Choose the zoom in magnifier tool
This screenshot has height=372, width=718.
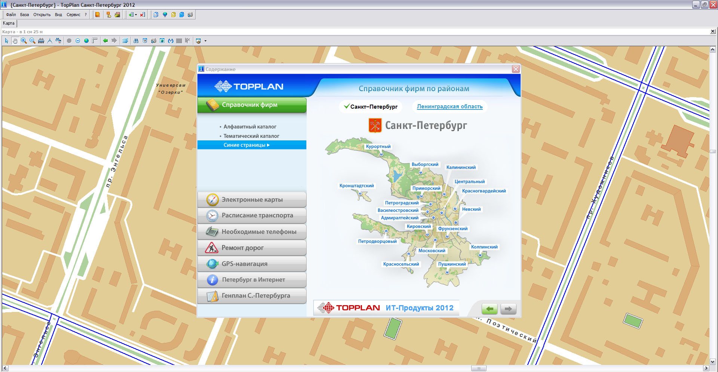click(24, 41)
